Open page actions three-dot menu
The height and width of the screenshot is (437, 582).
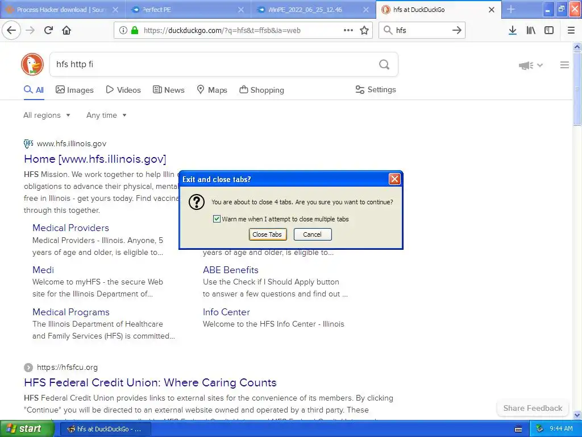coord(348,30)
